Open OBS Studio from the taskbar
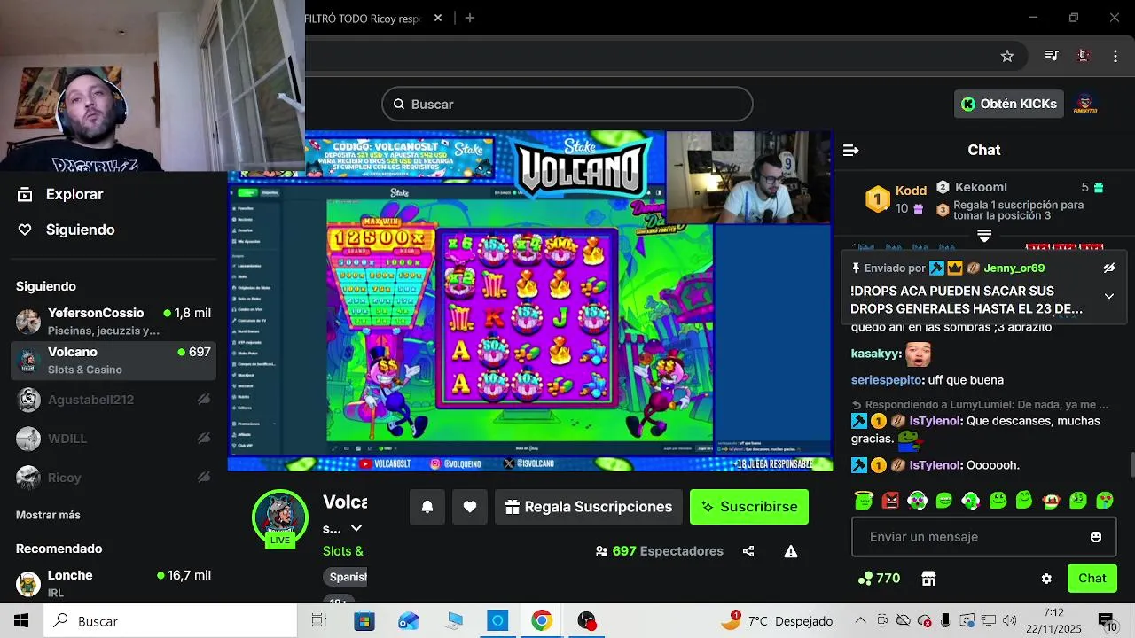Screen dimensions: 1135x638 pyautogui.click(x=587, y=621)
